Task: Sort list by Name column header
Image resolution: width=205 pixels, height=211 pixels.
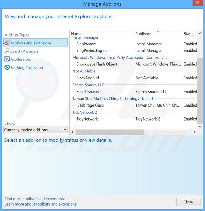Action: point(76,34)
